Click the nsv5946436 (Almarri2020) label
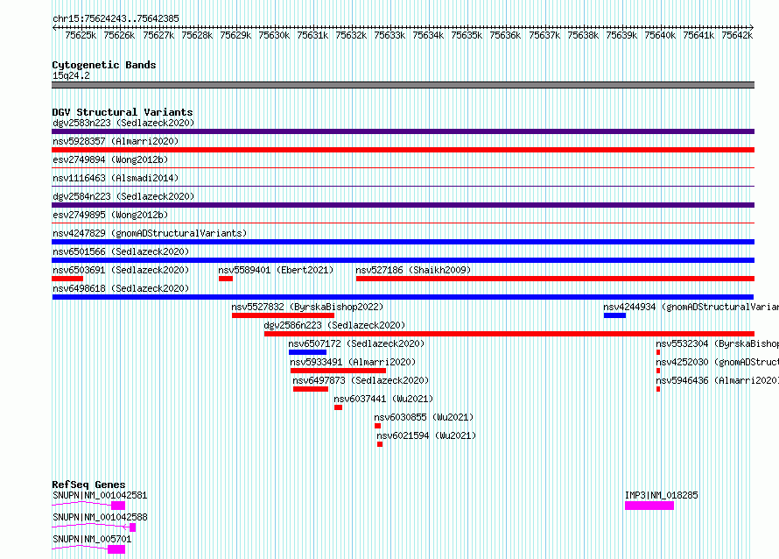779x559 pixels. tap(717, 380)
